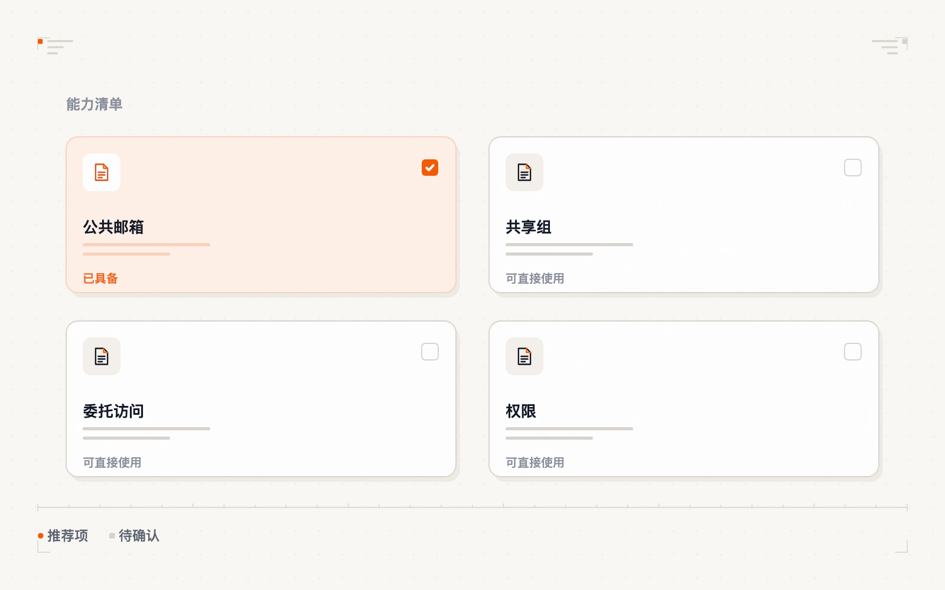Click the 已具备 status label
The height and width of the screenshot is (590, 945).
point(100,278)
